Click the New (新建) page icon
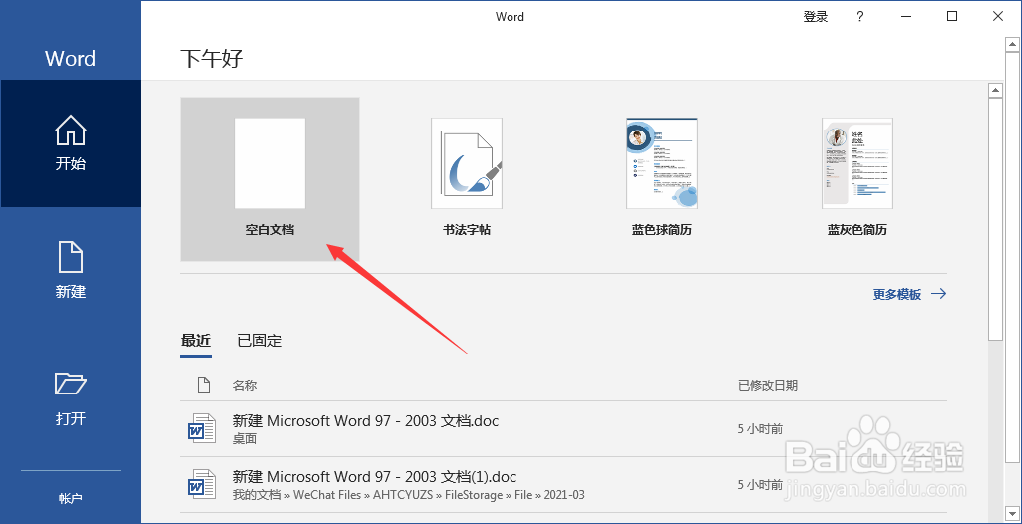 [71, 258]
